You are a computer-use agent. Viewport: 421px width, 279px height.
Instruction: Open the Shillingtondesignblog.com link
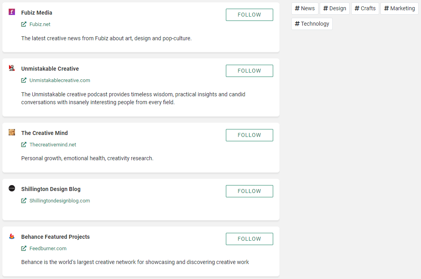pos(60,200)
